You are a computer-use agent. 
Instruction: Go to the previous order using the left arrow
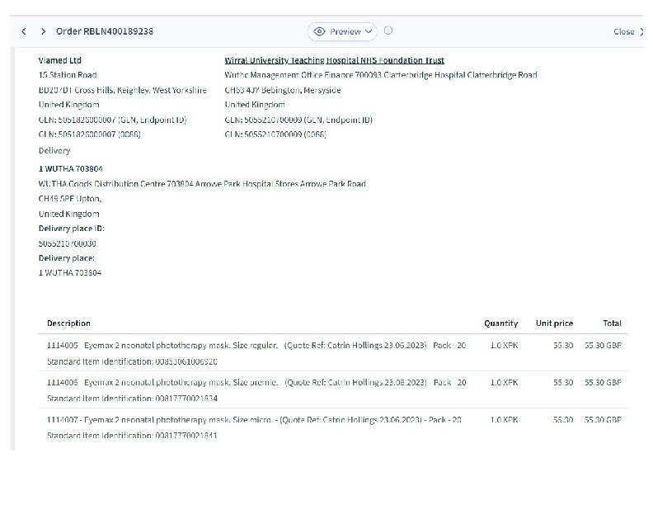[24, 31]
